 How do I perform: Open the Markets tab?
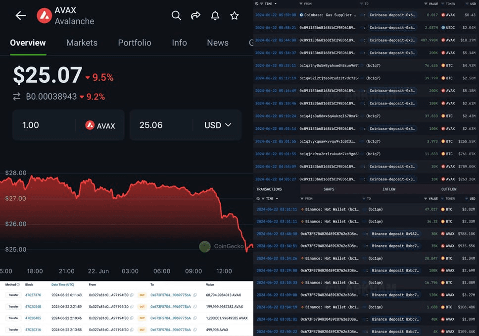click(x=82, y=43)
